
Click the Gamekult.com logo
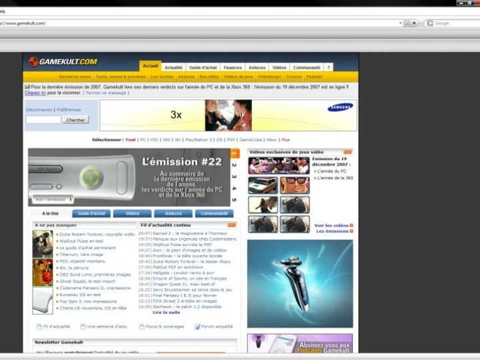[63, 61]
